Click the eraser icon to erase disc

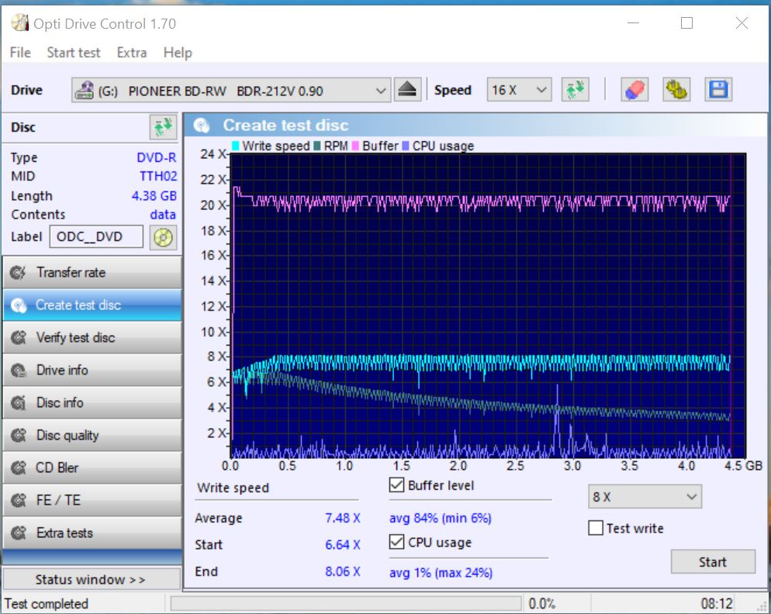(x=634, y=90)
